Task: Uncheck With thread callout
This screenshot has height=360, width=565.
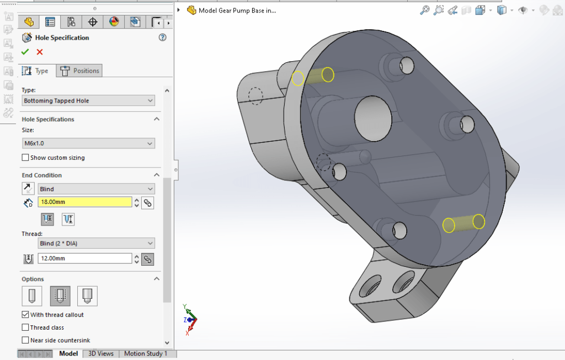Action: pos(25,315)
